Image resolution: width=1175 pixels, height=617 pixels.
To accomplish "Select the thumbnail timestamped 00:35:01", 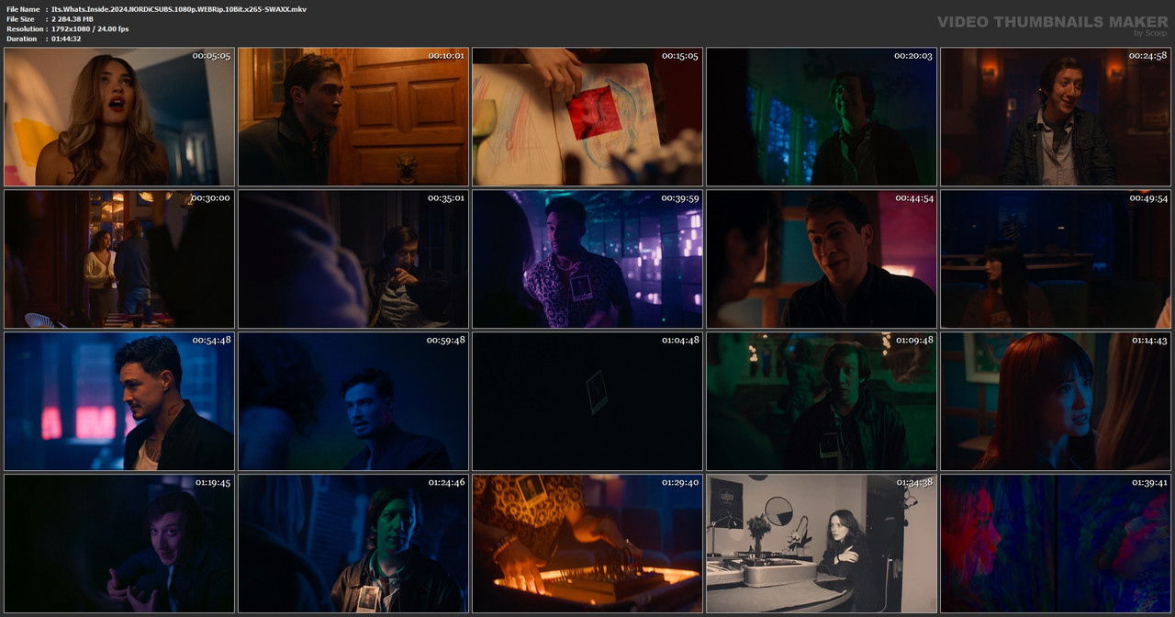I will tap(353, 259).
